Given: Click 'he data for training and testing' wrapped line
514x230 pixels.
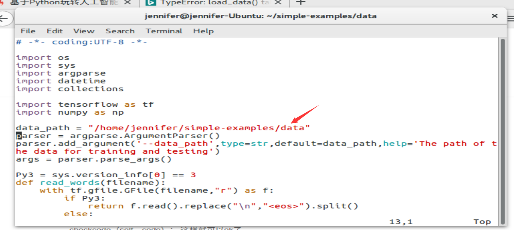Looking at the screenshot, I should click(118, 151).
